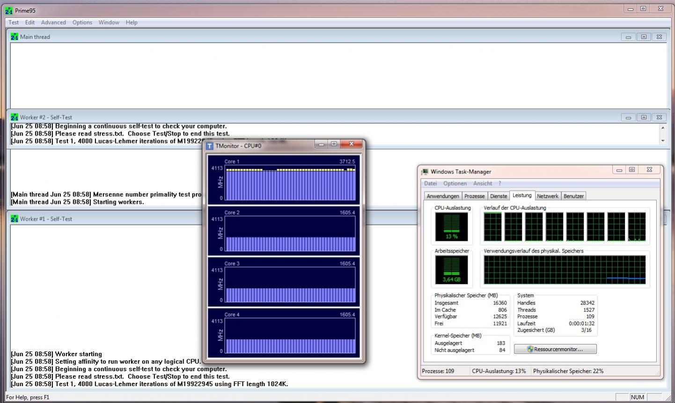Viewport: 675px width, 403px height.
Task: Maximize the Main thread child window
Action: 644,37
